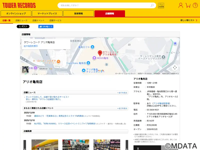The width and height of the screenshot is (200, 150).
Task: Click the MOVIX亀有 cinema marker
Action: [x=94, y=58]
